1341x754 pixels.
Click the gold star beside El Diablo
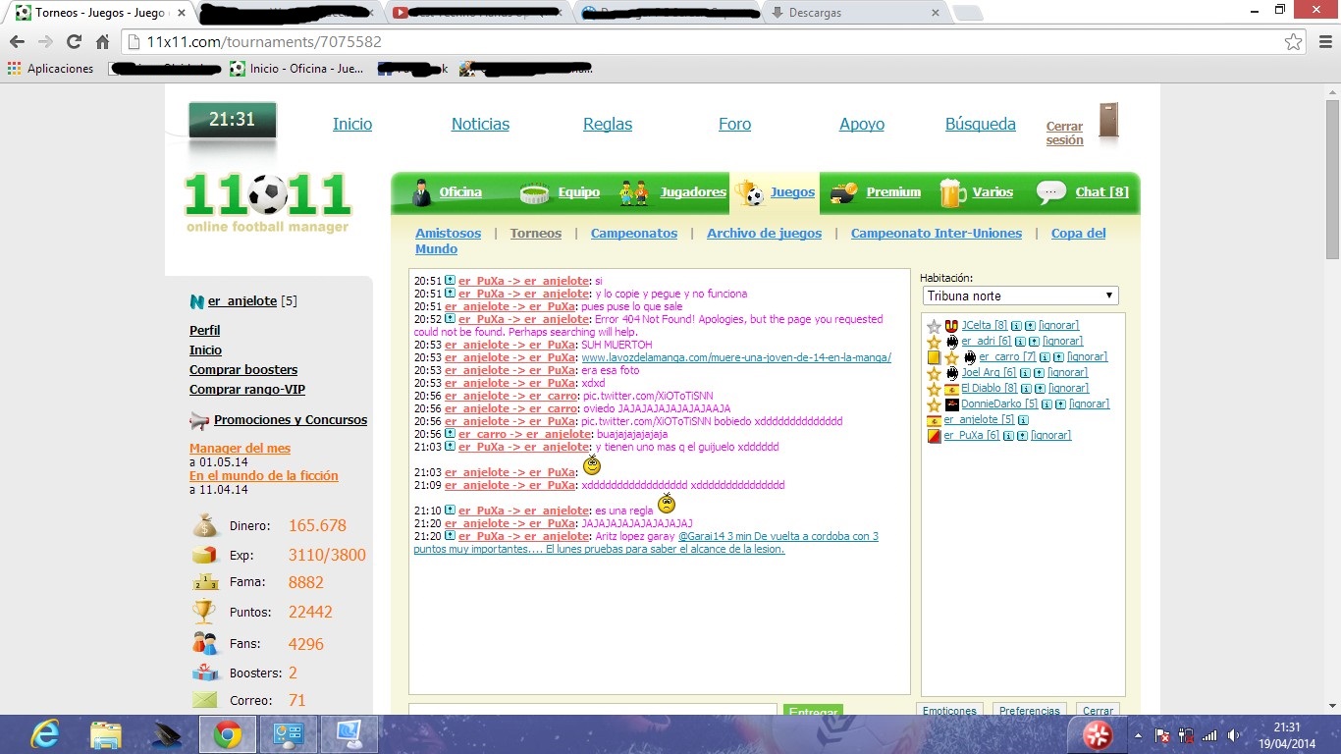tap(934, 389)
